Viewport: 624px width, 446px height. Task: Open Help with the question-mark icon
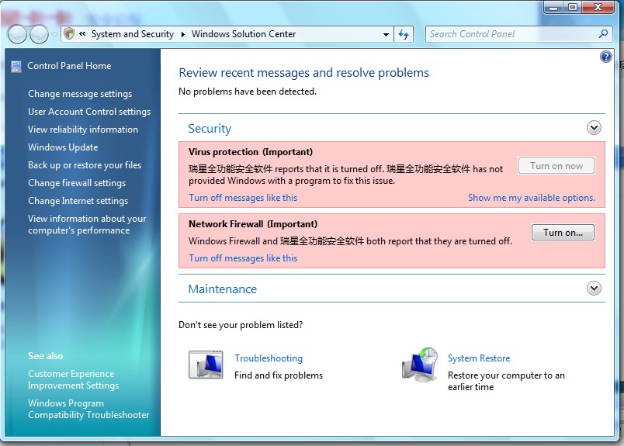click(605, 57)
